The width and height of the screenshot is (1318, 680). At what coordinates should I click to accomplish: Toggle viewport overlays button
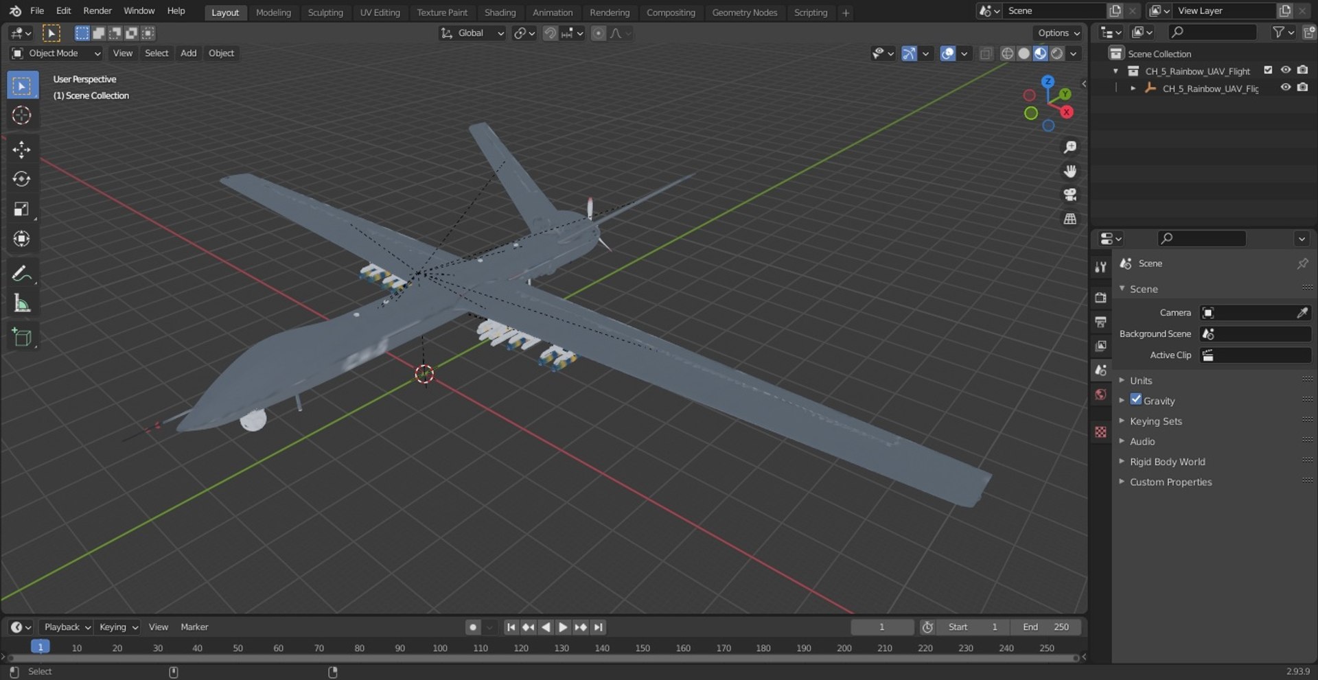point(948,54)
